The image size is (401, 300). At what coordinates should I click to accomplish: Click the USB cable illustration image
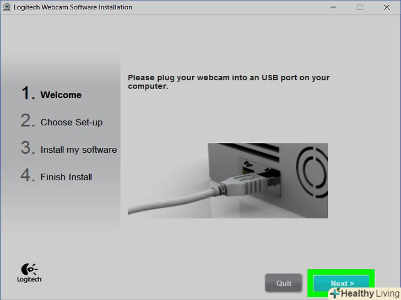[227, 180]
